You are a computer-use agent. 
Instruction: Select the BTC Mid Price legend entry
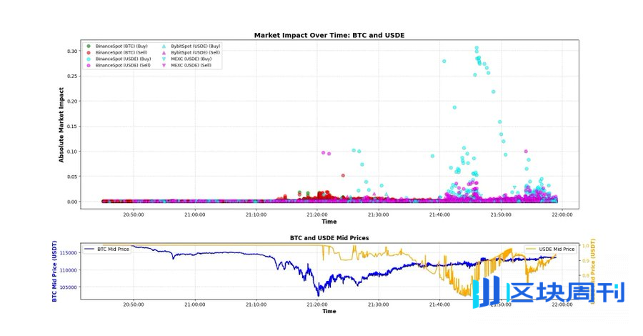coord(107,249)
